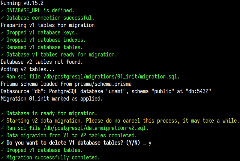Click Migration 01_init marked as applied line
This screenshot has height=161, width=240.
(52, 99)
